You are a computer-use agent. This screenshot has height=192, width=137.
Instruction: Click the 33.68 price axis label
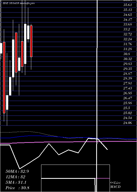click(128, 24)
